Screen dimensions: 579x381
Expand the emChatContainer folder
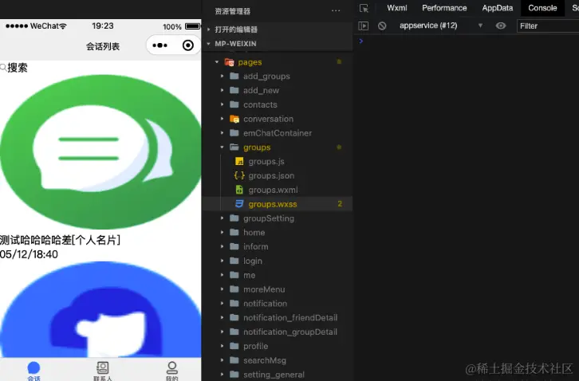click(x=278, y=133)
